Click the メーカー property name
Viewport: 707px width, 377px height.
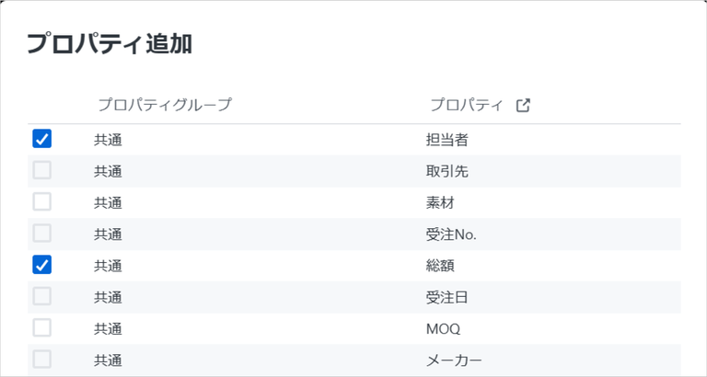[454, 360]
